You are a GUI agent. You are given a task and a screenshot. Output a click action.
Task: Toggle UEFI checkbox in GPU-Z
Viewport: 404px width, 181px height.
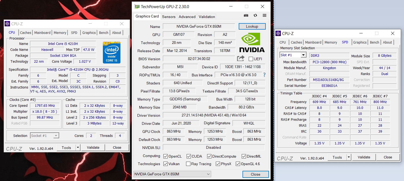tap(251, 59)
